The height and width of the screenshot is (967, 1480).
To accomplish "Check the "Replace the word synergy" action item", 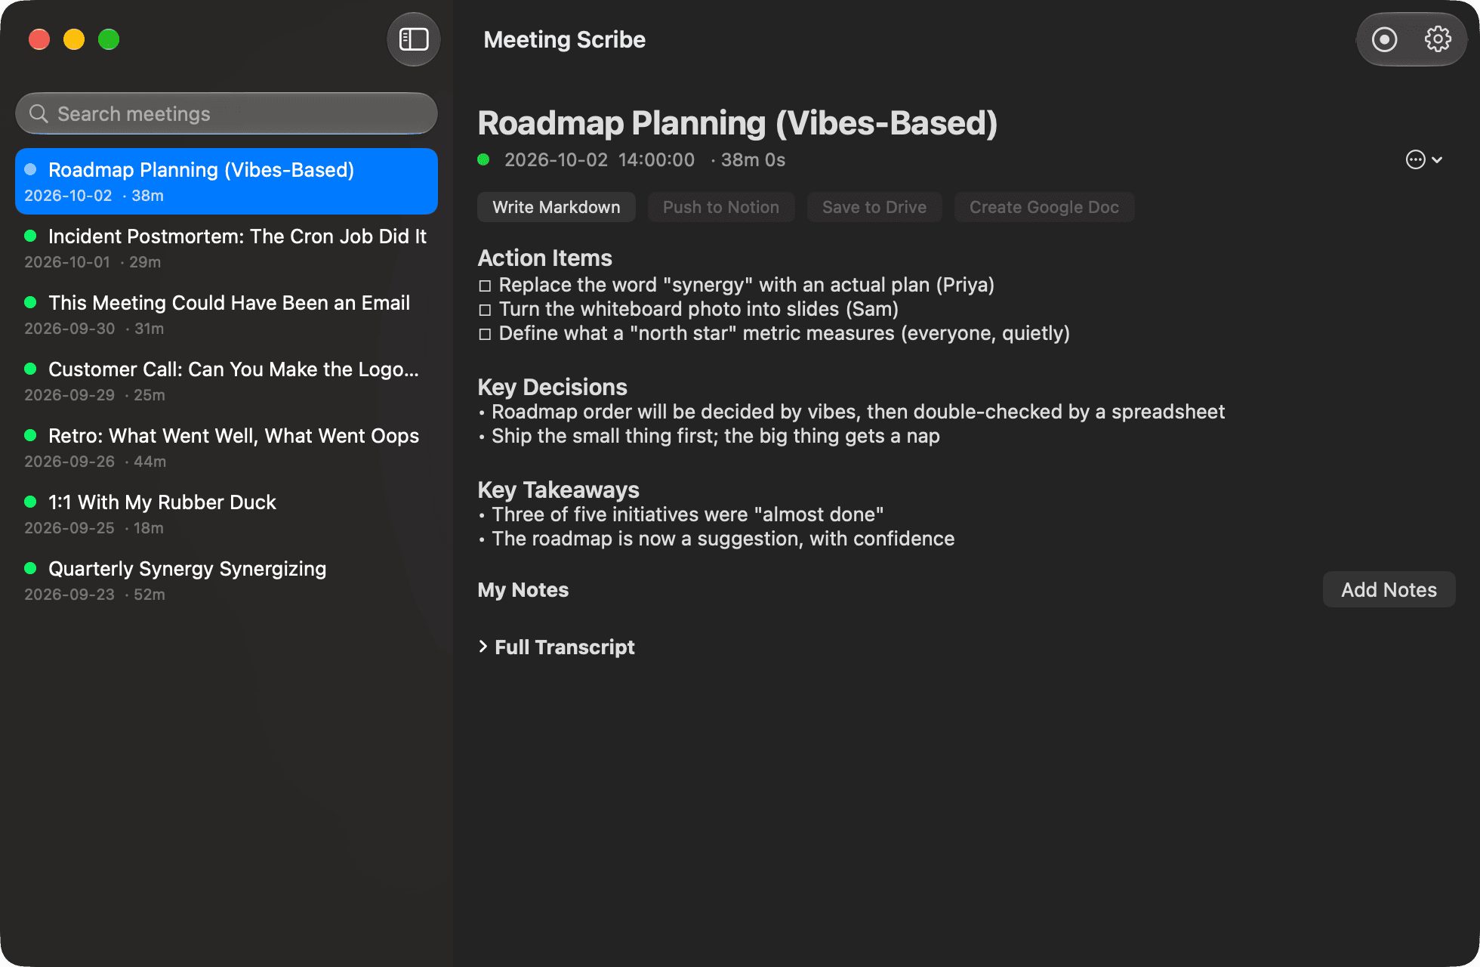I will click(485, 286).
